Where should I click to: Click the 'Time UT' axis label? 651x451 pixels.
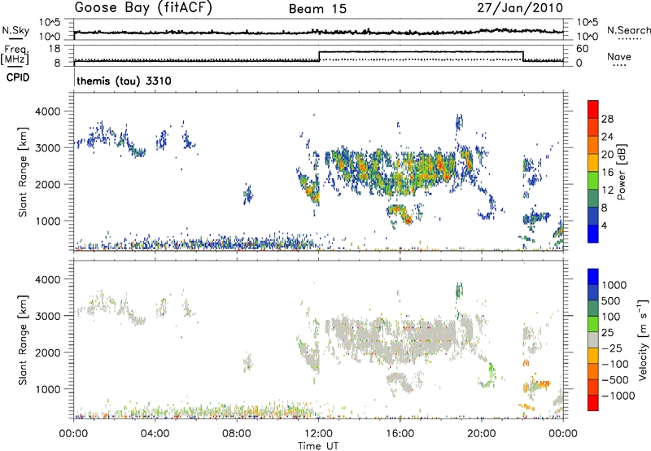pos(318,446)
